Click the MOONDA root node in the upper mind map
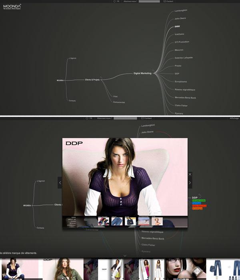 [60, 80]
